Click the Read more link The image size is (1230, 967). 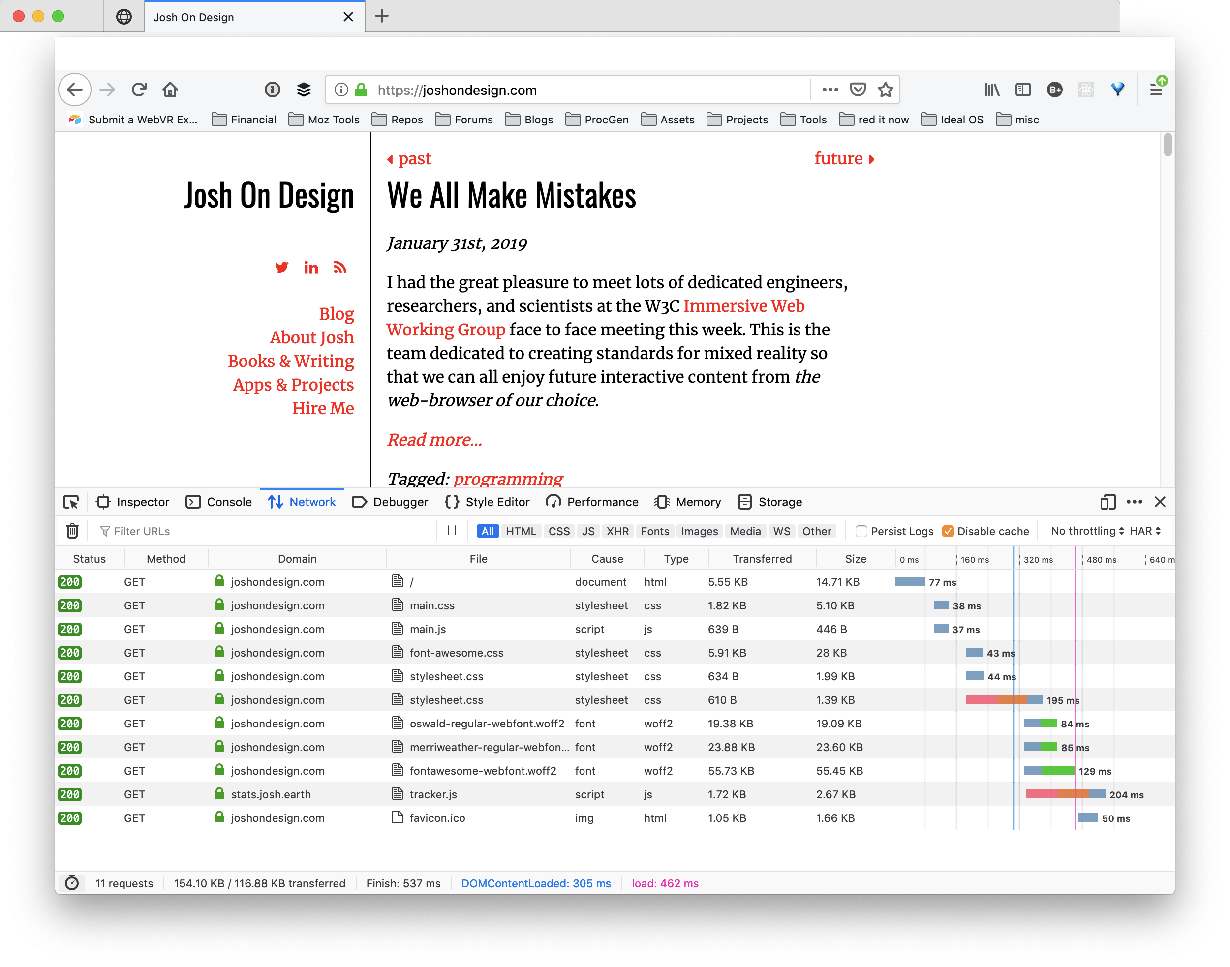(435, 440)
